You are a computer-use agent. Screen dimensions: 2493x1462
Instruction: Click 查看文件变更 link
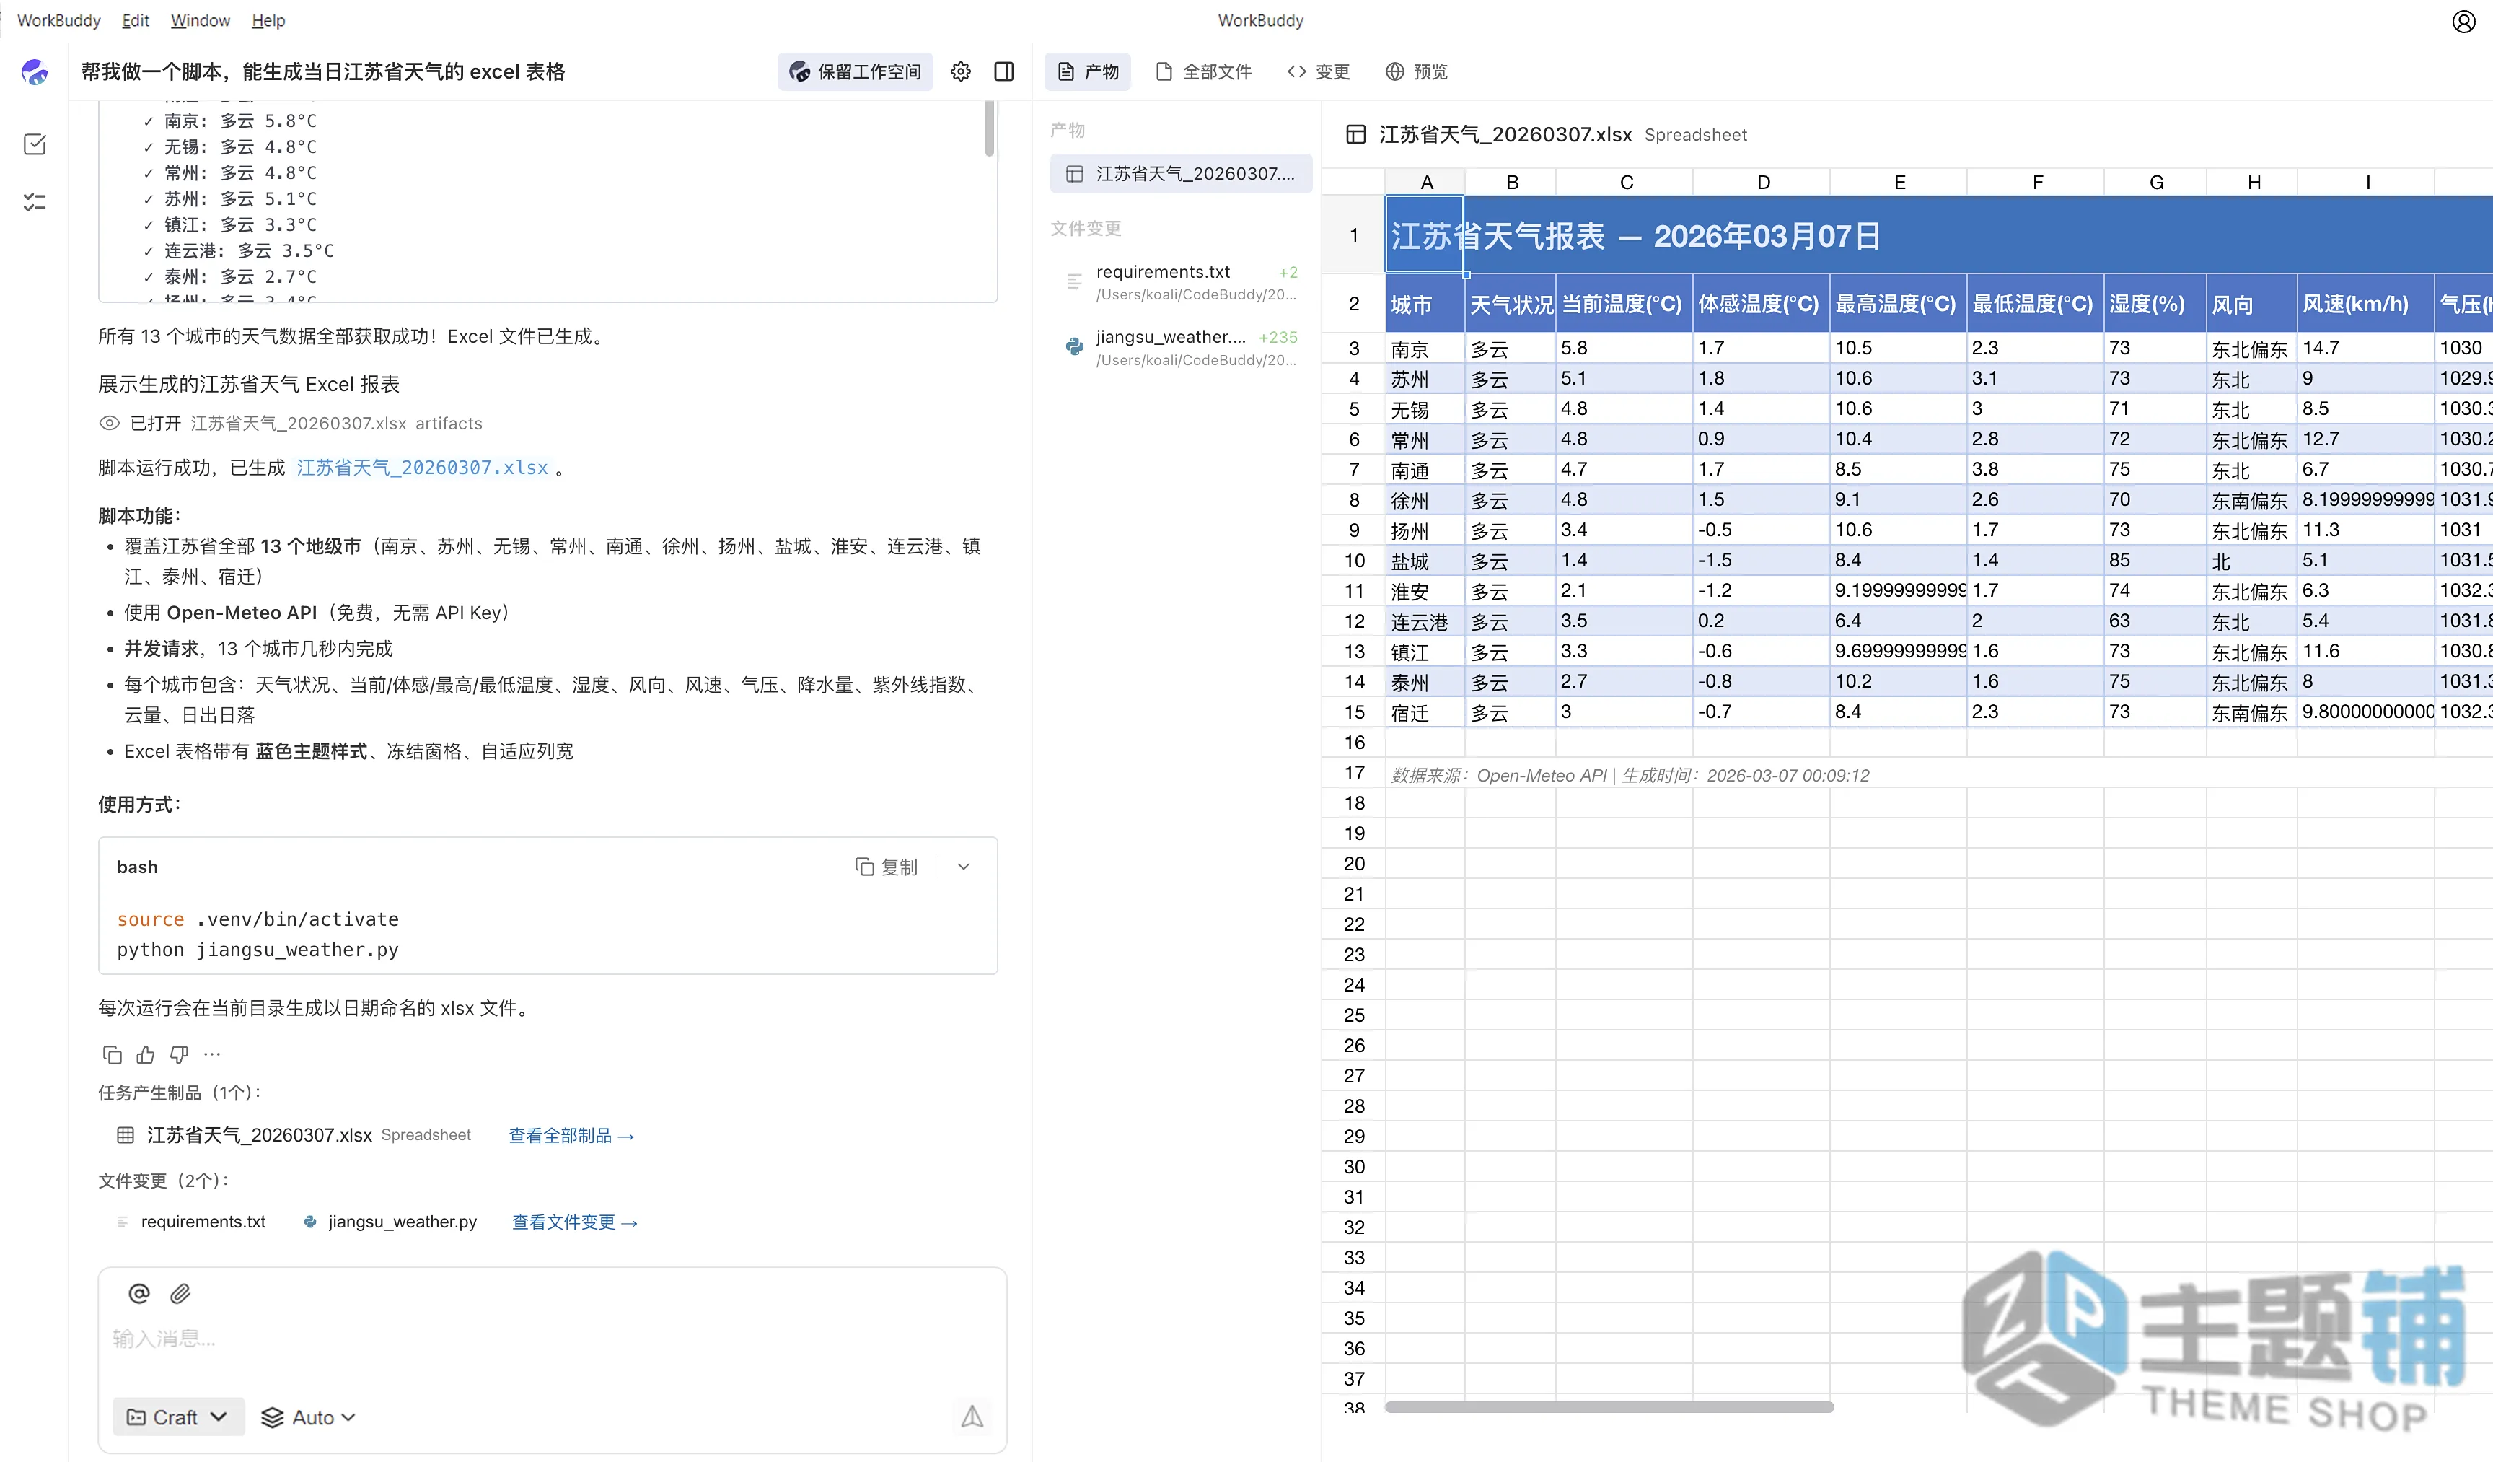573,1222
